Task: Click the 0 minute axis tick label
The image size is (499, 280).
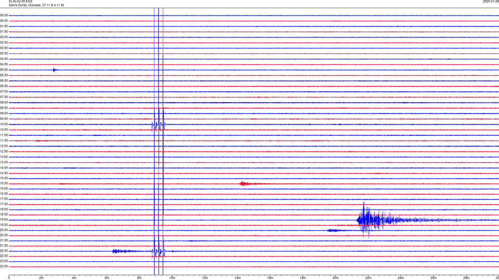Action: click(x=9, y=278)
